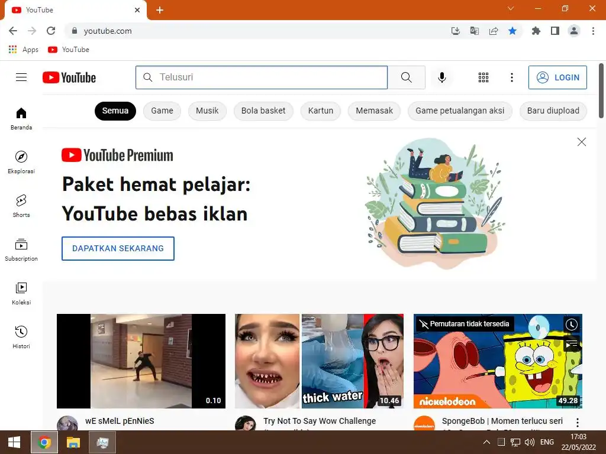
Task: Open the wE sMelL pEnNieS video thumbnail
Action: tap(141, 361)
